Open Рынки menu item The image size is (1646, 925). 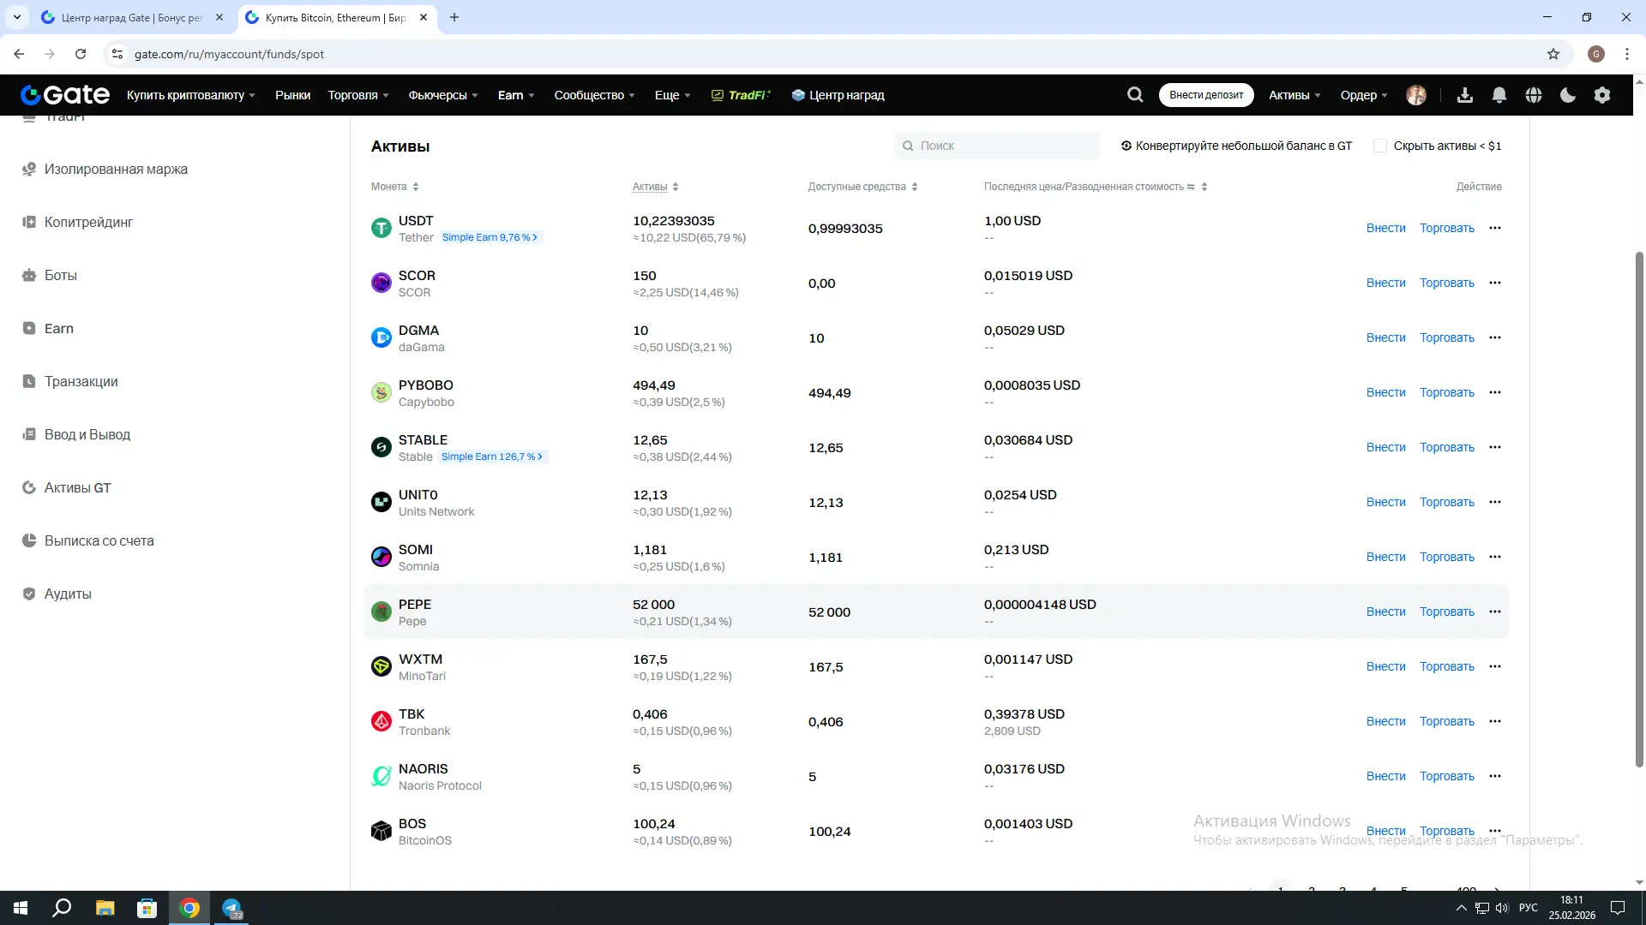tap(292, 95)
